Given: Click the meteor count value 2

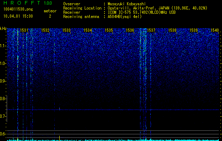Looking at the screenshot, I should (50, 16).
